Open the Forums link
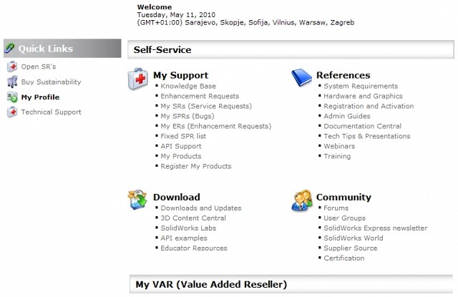This screenshot has width=458, height=297. click(x=336, y=208)
